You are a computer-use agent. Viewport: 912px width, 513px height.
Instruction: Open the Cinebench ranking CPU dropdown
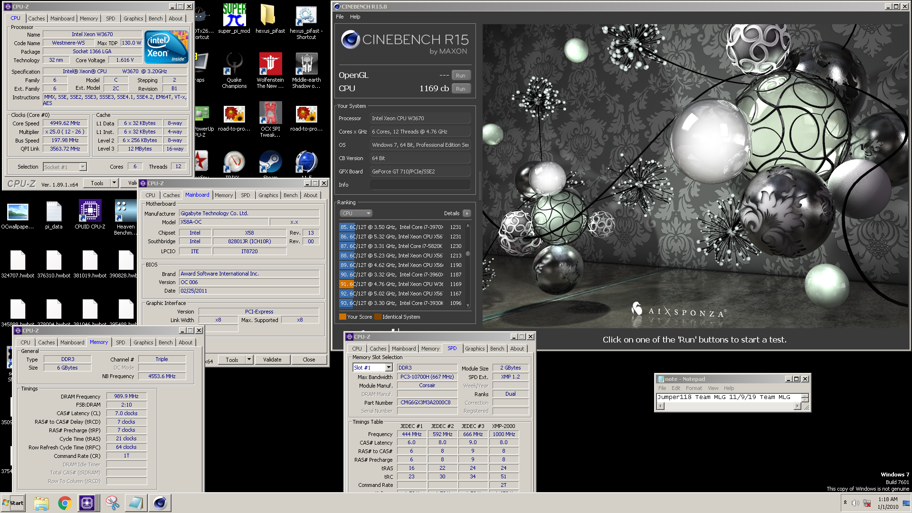356,213
